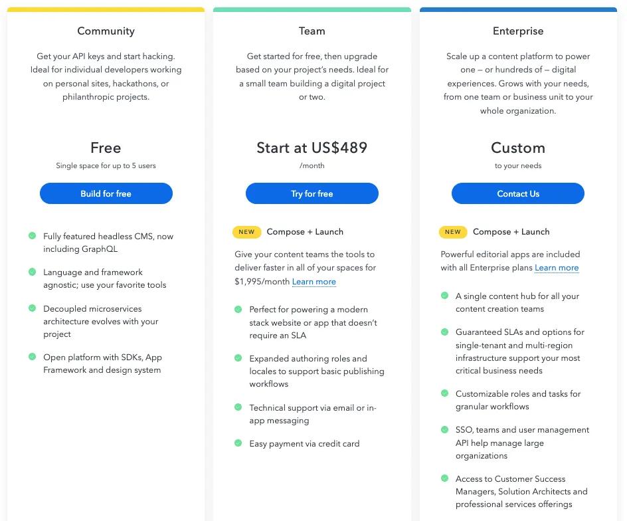Open the Enterprise 'Learn more' link
This screenshot has width=627, height=521.
pos(557,268)
